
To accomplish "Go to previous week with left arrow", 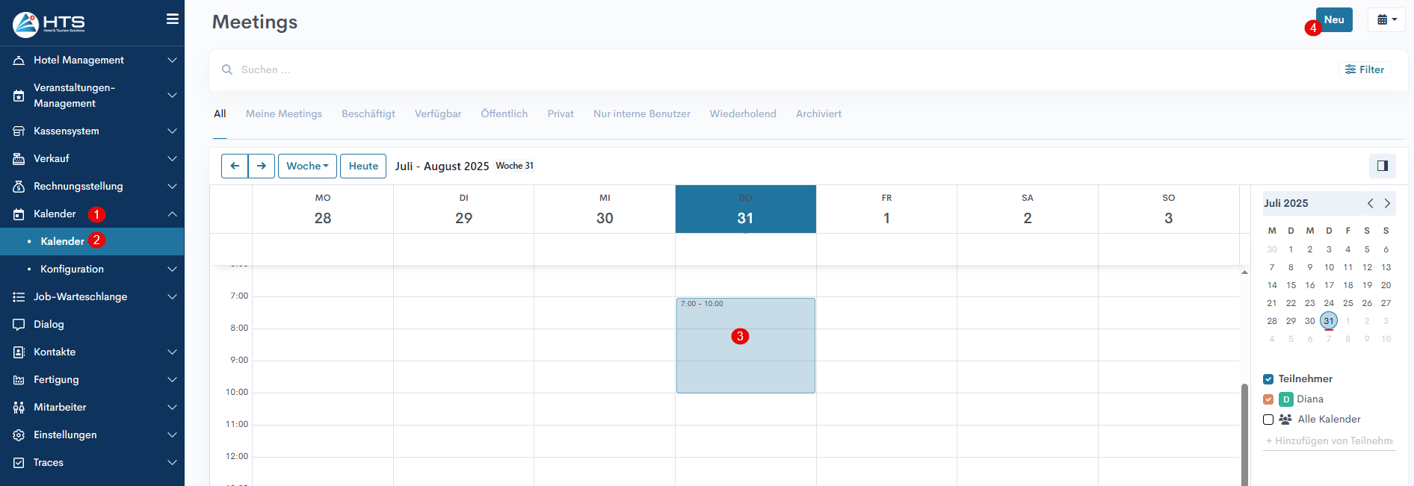I will [x=235, y=166].
